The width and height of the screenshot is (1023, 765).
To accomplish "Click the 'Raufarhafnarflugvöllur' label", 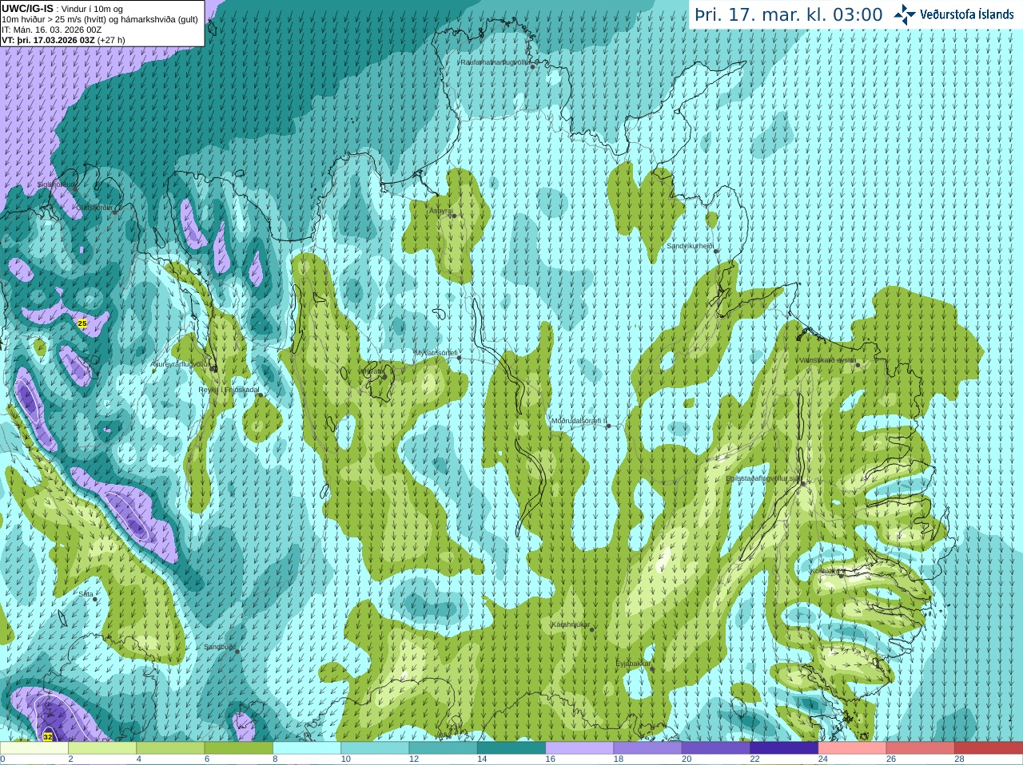I will point(496,61).
